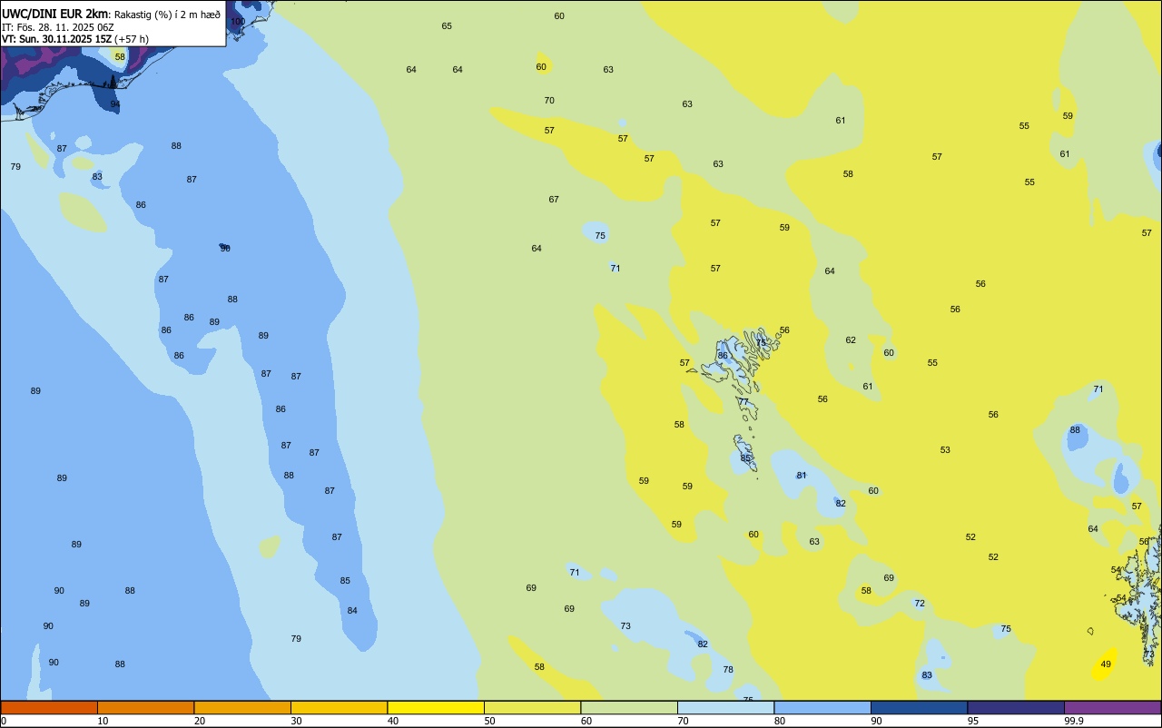The image size is (1162, 728).
Task: Select the 70–80 % pale blue legend swatch
Action: [725, 707]
